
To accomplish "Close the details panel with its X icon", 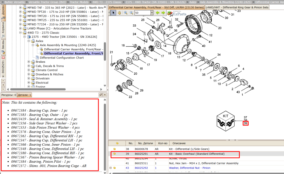I will click(105, 95).
